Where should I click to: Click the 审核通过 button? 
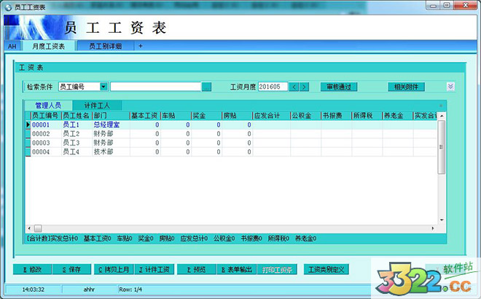(x=339, y=87)
